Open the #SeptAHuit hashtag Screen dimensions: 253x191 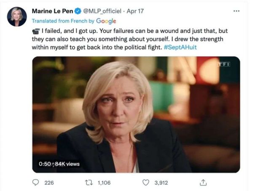click(179, 48)
